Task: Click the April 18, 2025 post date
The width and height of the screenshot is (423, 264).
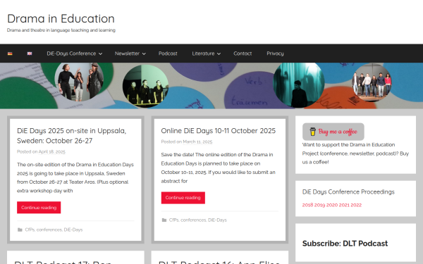Action: [x=51, y=151]
